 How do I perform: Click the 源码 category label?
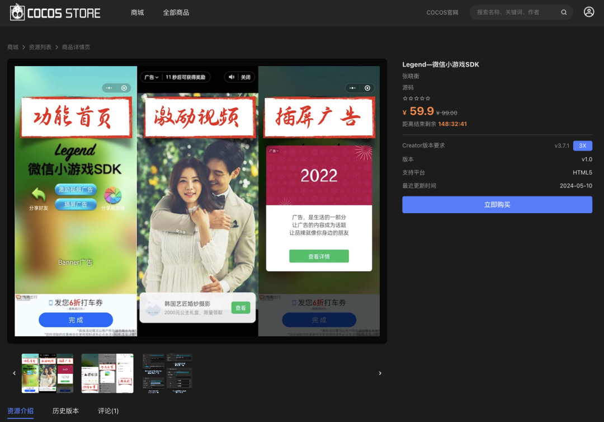pos(408,87)
